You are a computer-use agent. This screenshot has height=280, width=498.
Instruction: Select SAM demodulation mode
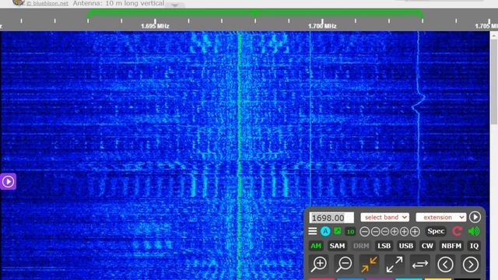(337, 246)
